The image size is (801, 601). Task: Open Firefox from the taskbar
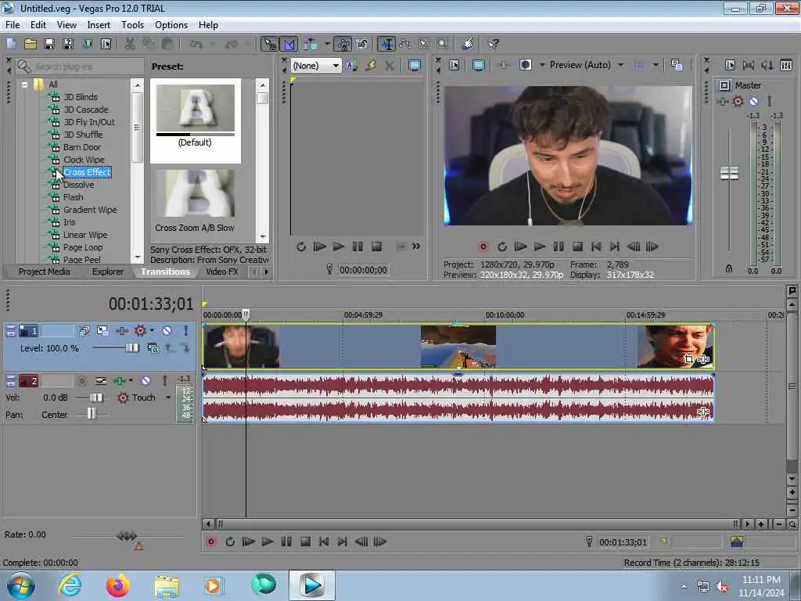point(118,585)
